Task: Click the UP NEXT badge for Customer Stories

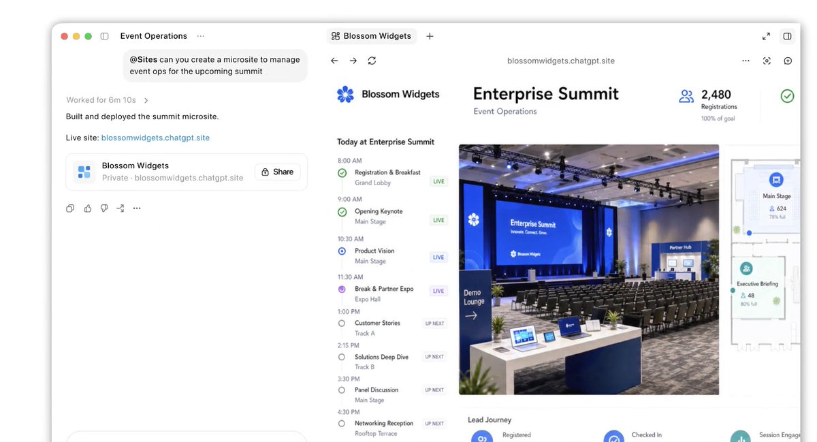Action: click(434, 323)
